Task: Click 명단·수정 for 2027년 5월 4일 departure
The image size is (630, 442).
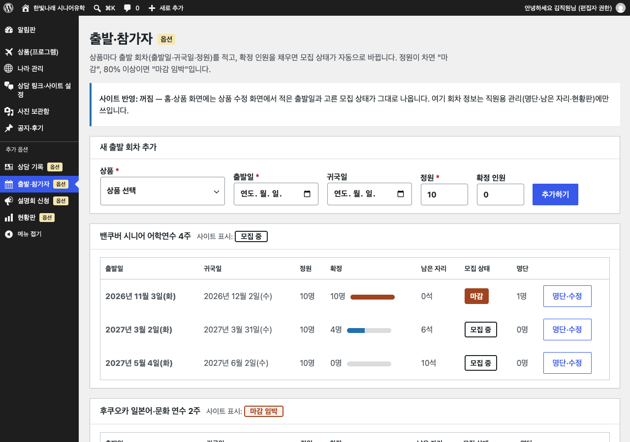Action: point(567,363)
